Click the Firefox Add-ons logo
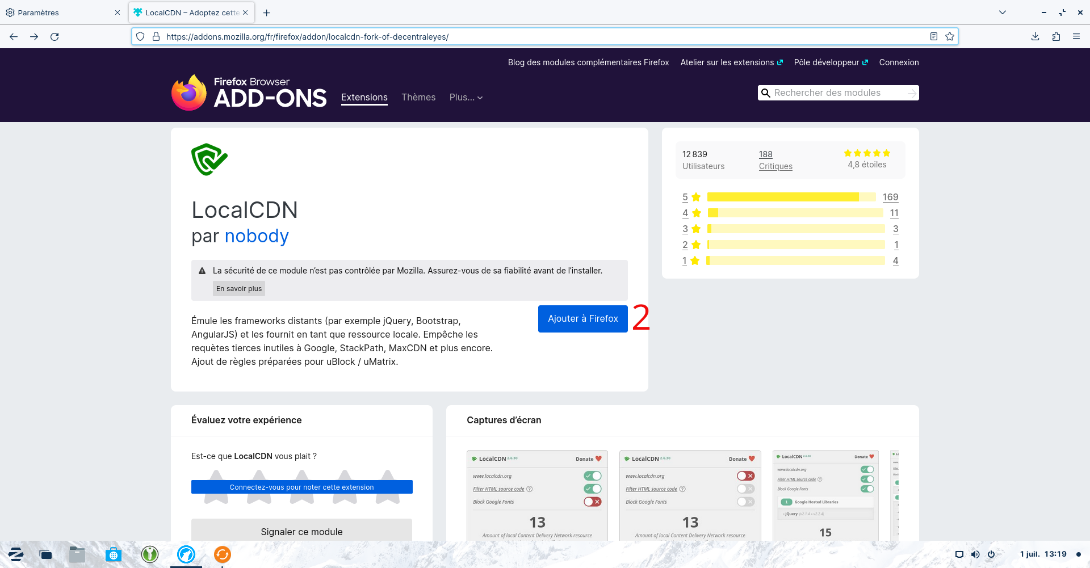This screenshot has height=568, width=1090. click(249, 92)
